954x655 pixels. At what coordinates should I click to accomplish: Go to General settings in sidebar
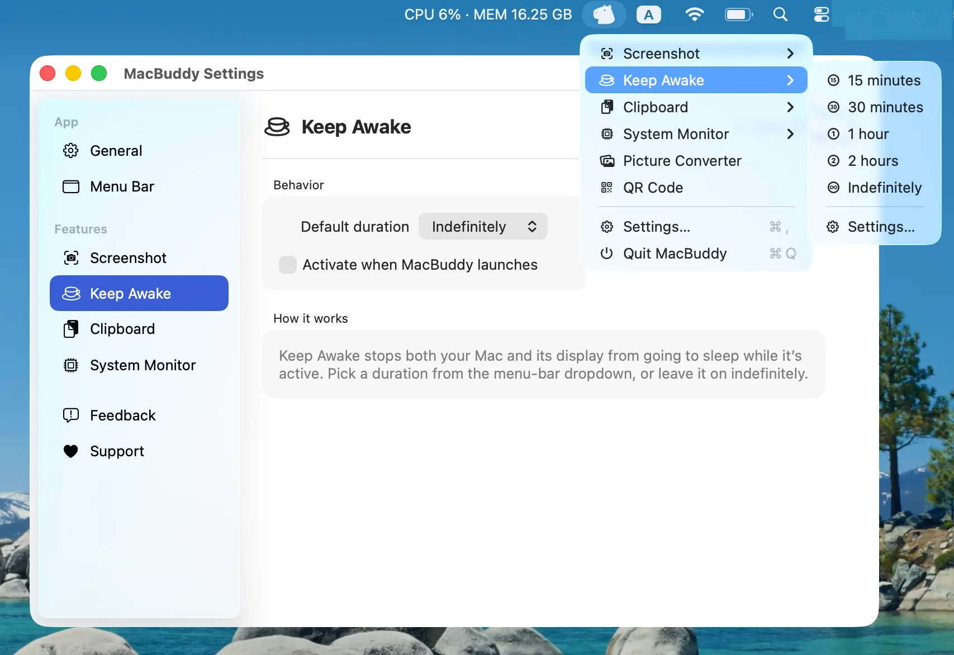tap(139, 151)
